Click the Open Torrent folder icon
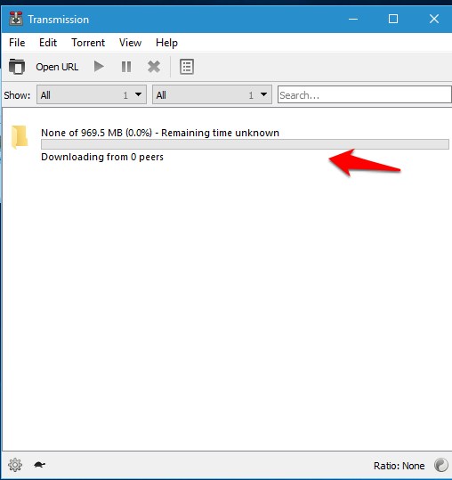452x480 pixels. click(17, 67)
